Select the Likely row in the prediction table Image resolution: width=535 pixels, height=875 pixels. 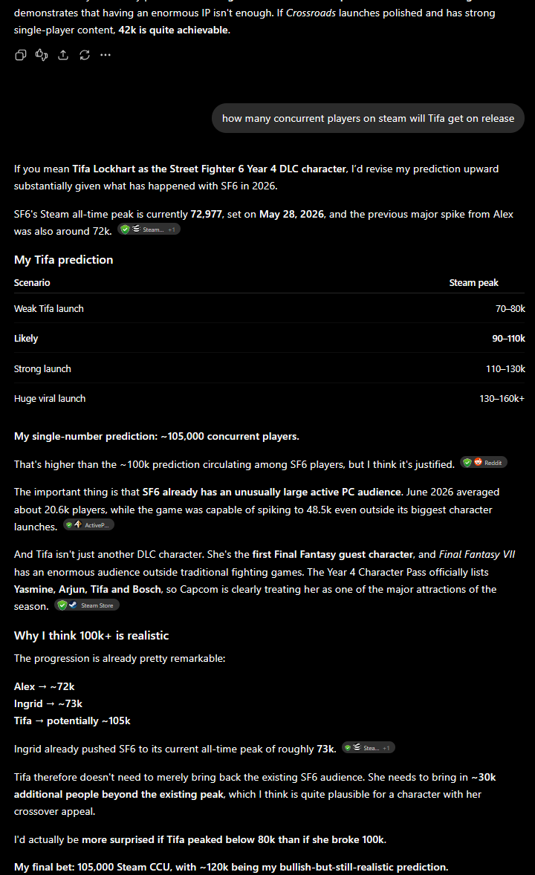[269, 338]
